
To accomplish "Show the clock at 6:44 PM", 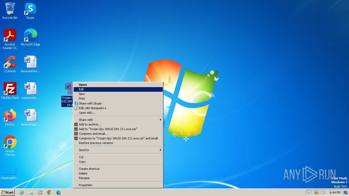I will click(x=335, y=192).
